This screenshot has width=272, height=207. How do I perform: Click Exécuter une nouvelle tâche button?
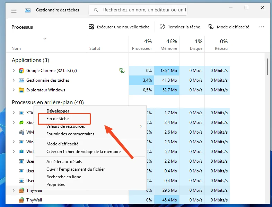pyautogui.click(x=119, y=27)
